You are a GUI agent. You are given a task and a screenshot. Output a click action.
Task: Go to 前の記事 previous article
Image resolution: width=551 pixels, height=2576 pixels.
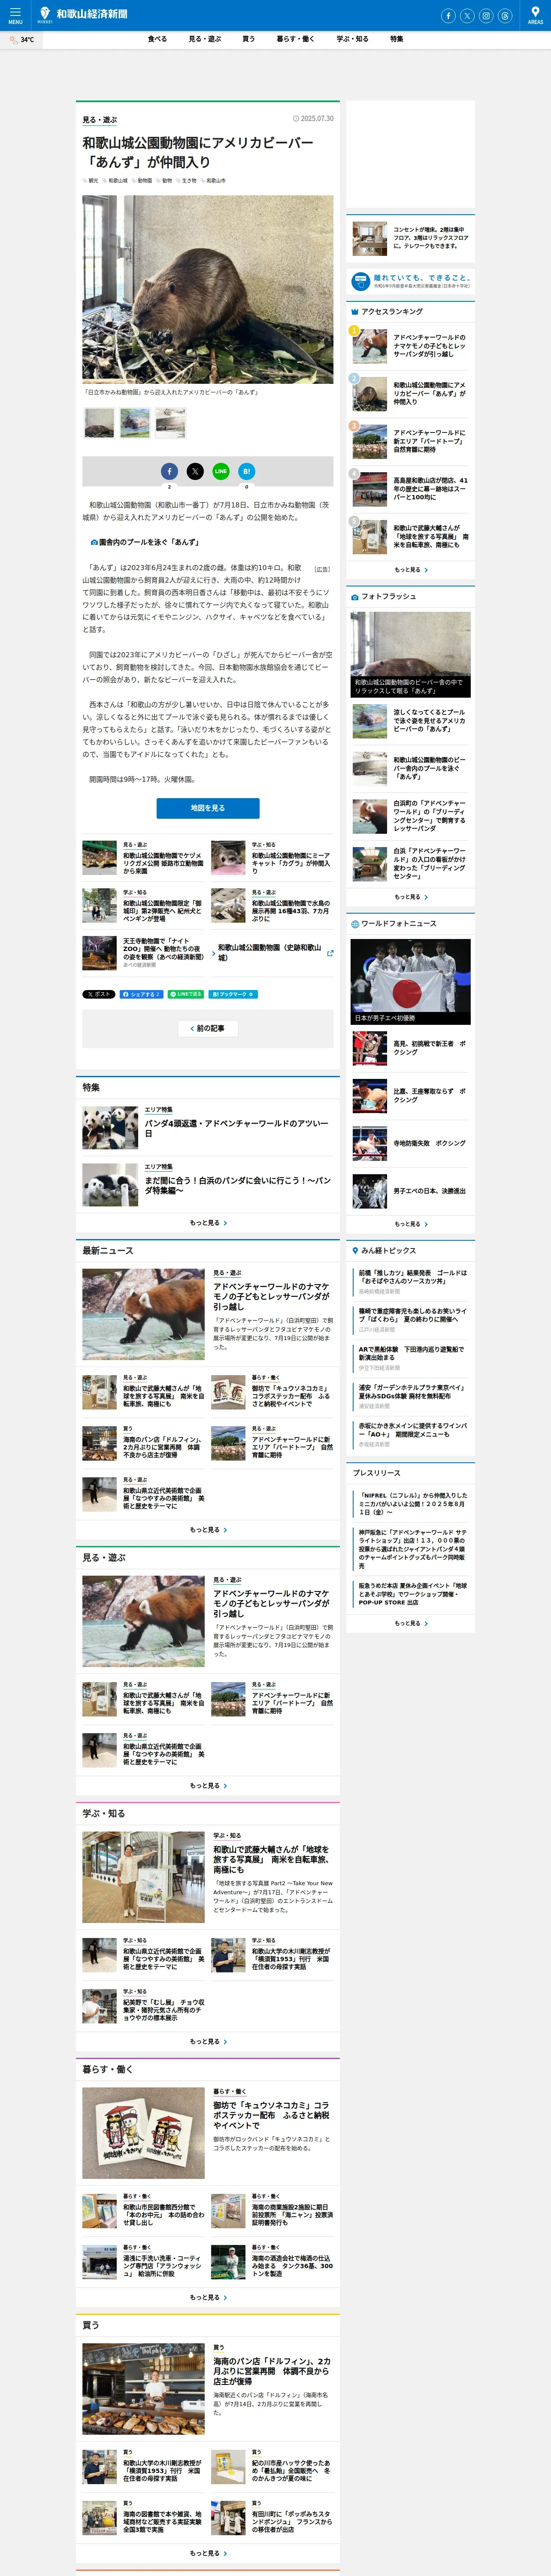[x=208, y=1028]
